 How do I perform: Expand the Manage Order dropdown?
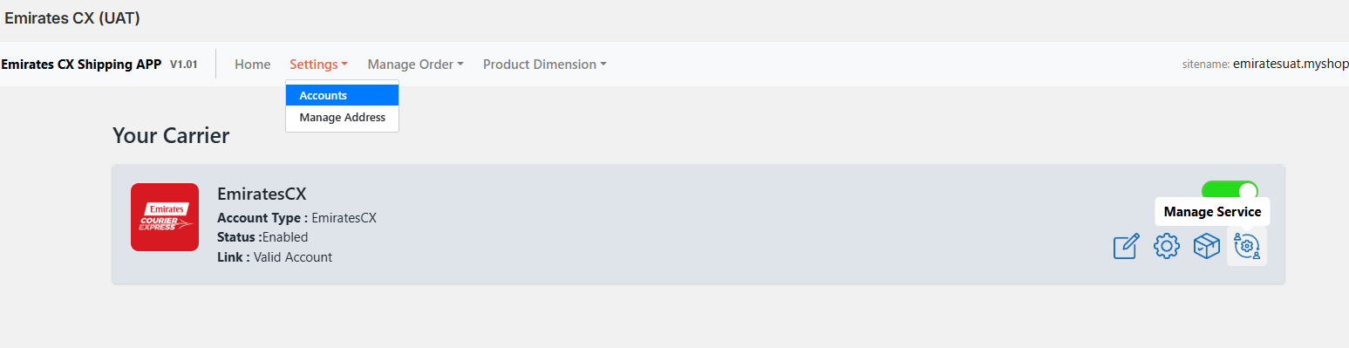[x=415, y=65]
